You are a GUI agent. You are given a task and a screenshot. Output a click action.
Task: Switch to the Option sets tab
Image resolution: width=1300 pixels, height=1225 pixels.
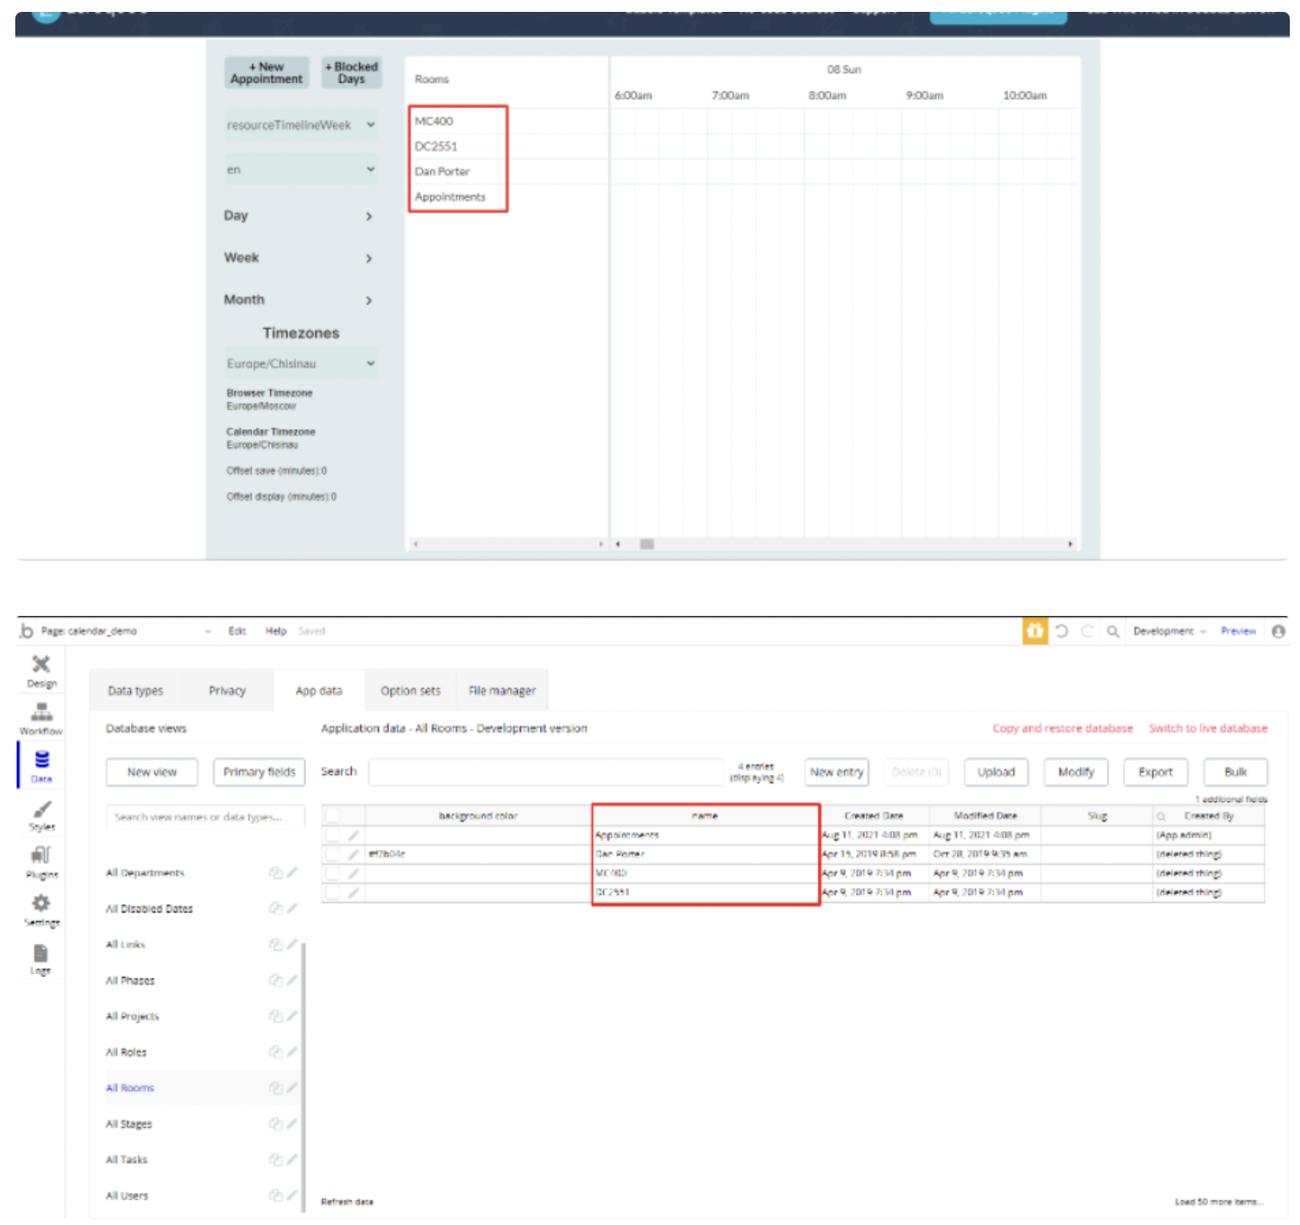tap(410, 691)
